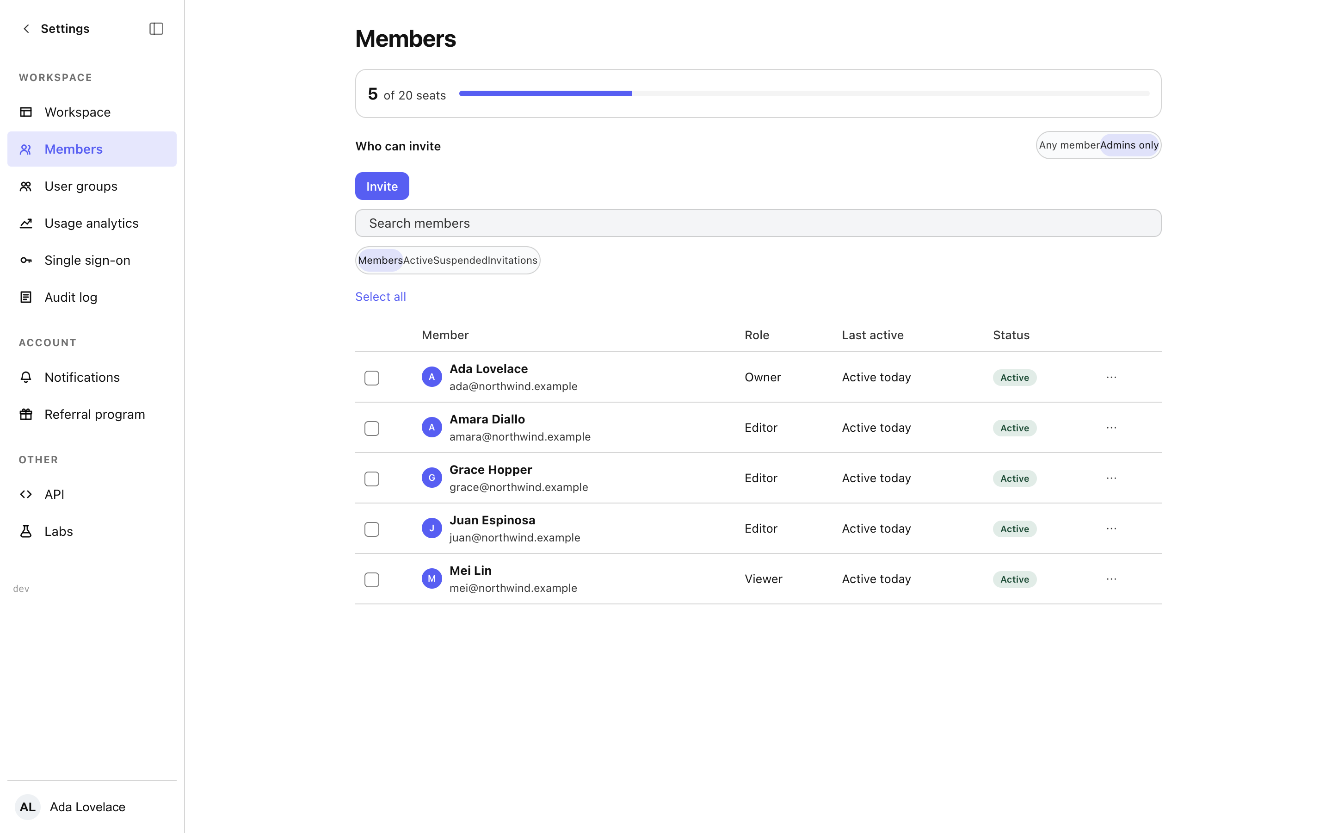Open the Single sign-on page

pyautogui.click(x=92, y=260)
